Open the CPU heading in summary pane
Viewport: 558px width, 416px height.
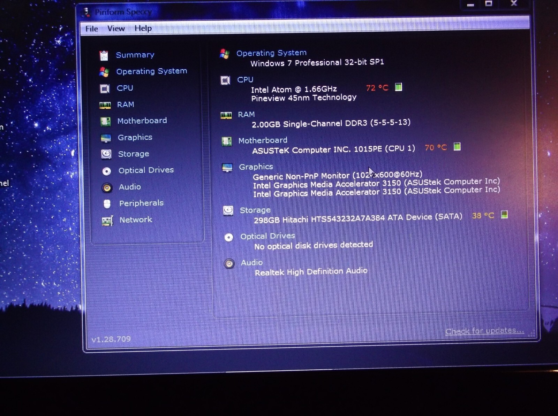(x=245, y=79)
